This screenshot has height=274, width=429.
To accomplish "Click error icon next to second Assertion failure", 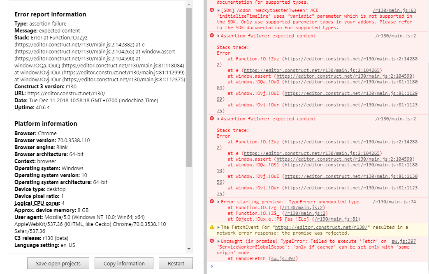I will click(x=212, y=119).
